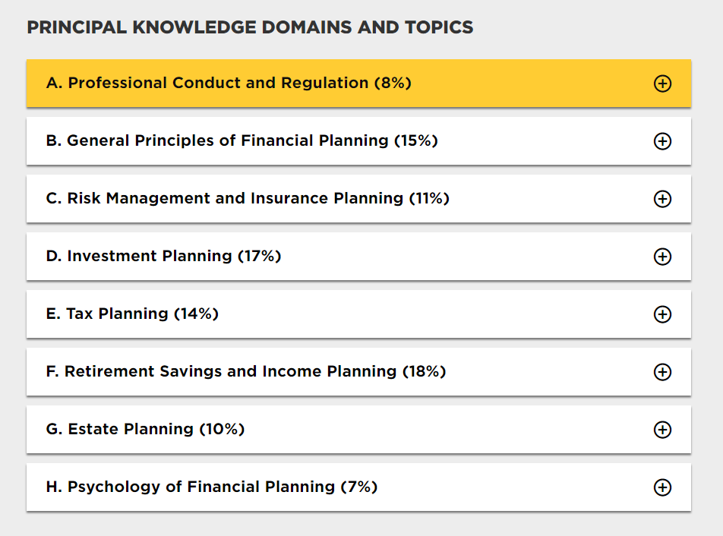Image resolution: width=723 pixels, height=536 pixels.
Task: Click plus icon for Retirement Savings row
Action: pos(662,372)
